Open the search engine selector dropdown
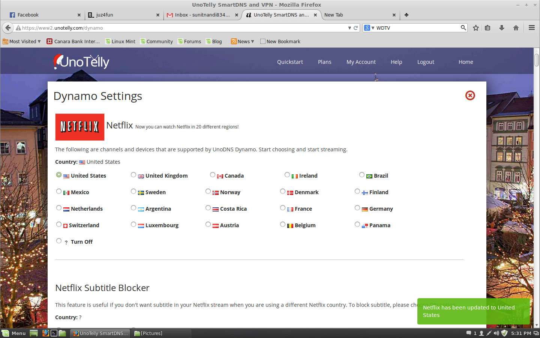This screenshot has width=540, height=338. point(369,28)
